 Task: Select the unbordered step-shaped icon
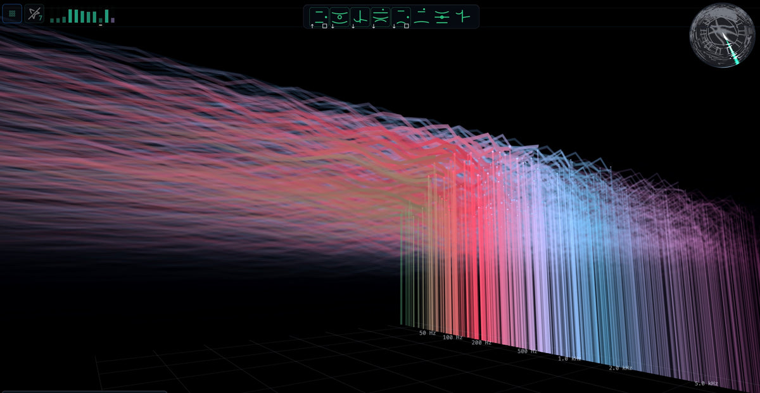(x=463, y=16)
